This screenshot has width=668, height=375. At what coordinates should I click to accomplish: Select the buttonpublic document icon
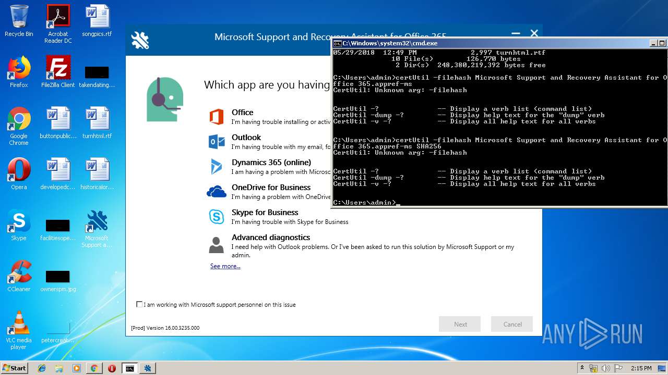58,123
